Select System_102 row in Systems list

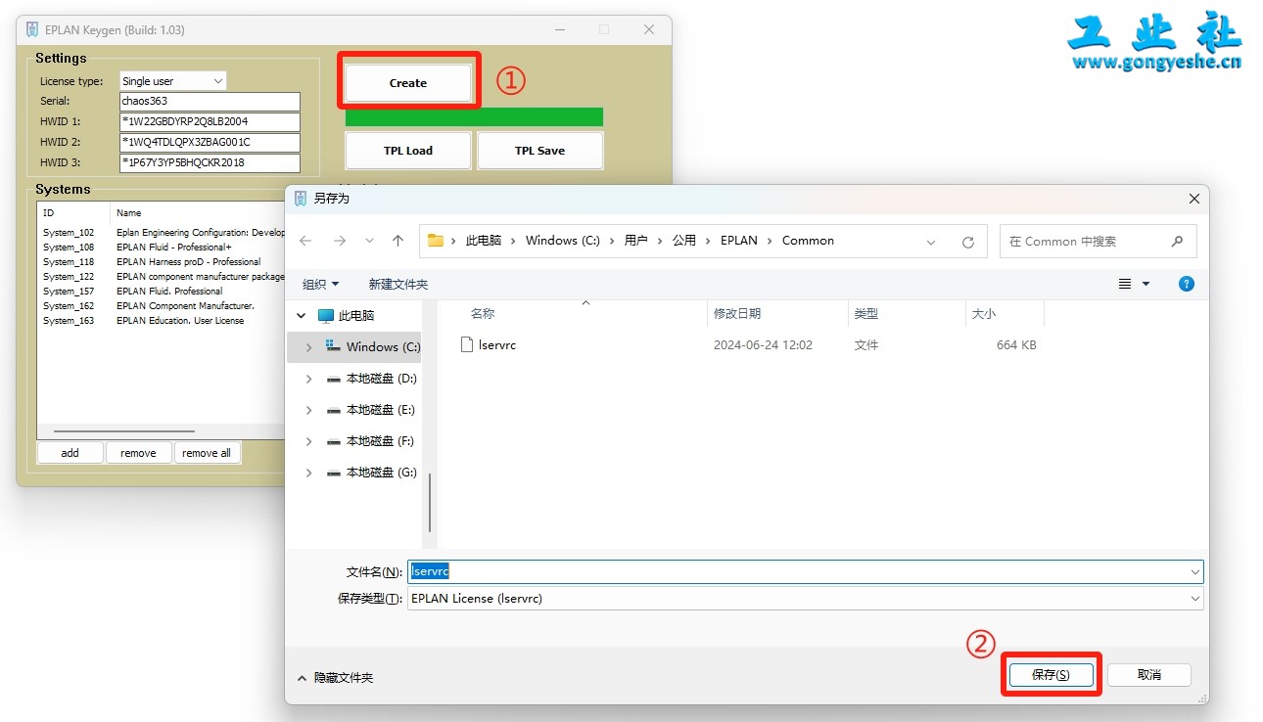pyautogui.click(x=163, y=233)
